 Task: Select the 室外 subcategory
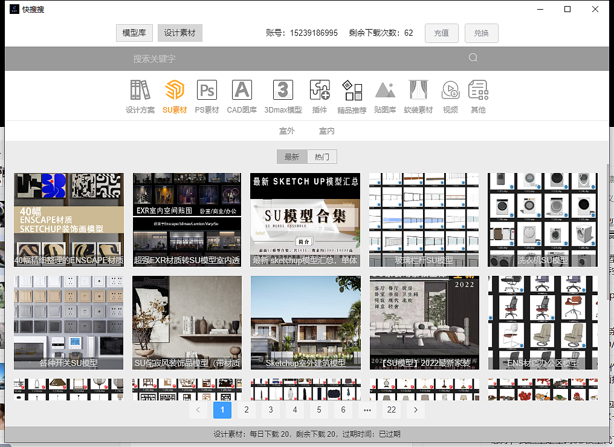[286, 131]
